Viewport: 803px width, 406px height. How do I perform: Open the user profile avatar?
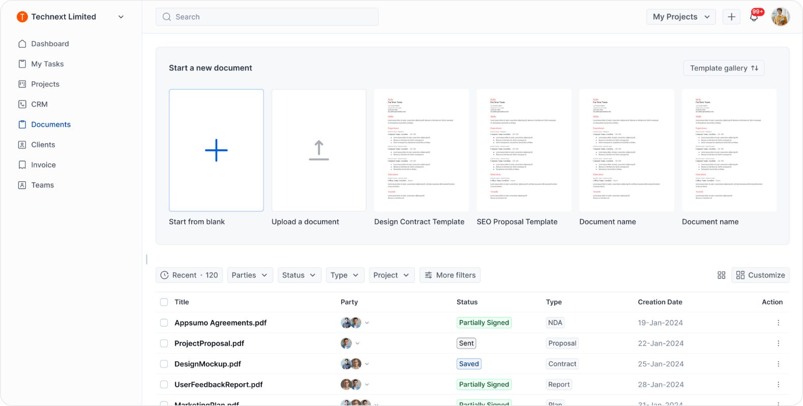[780, 17]
